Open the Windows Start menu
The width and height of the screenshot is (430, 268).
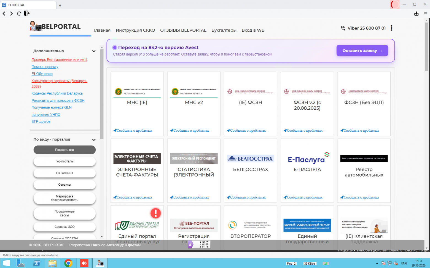[x=6, y=263]
